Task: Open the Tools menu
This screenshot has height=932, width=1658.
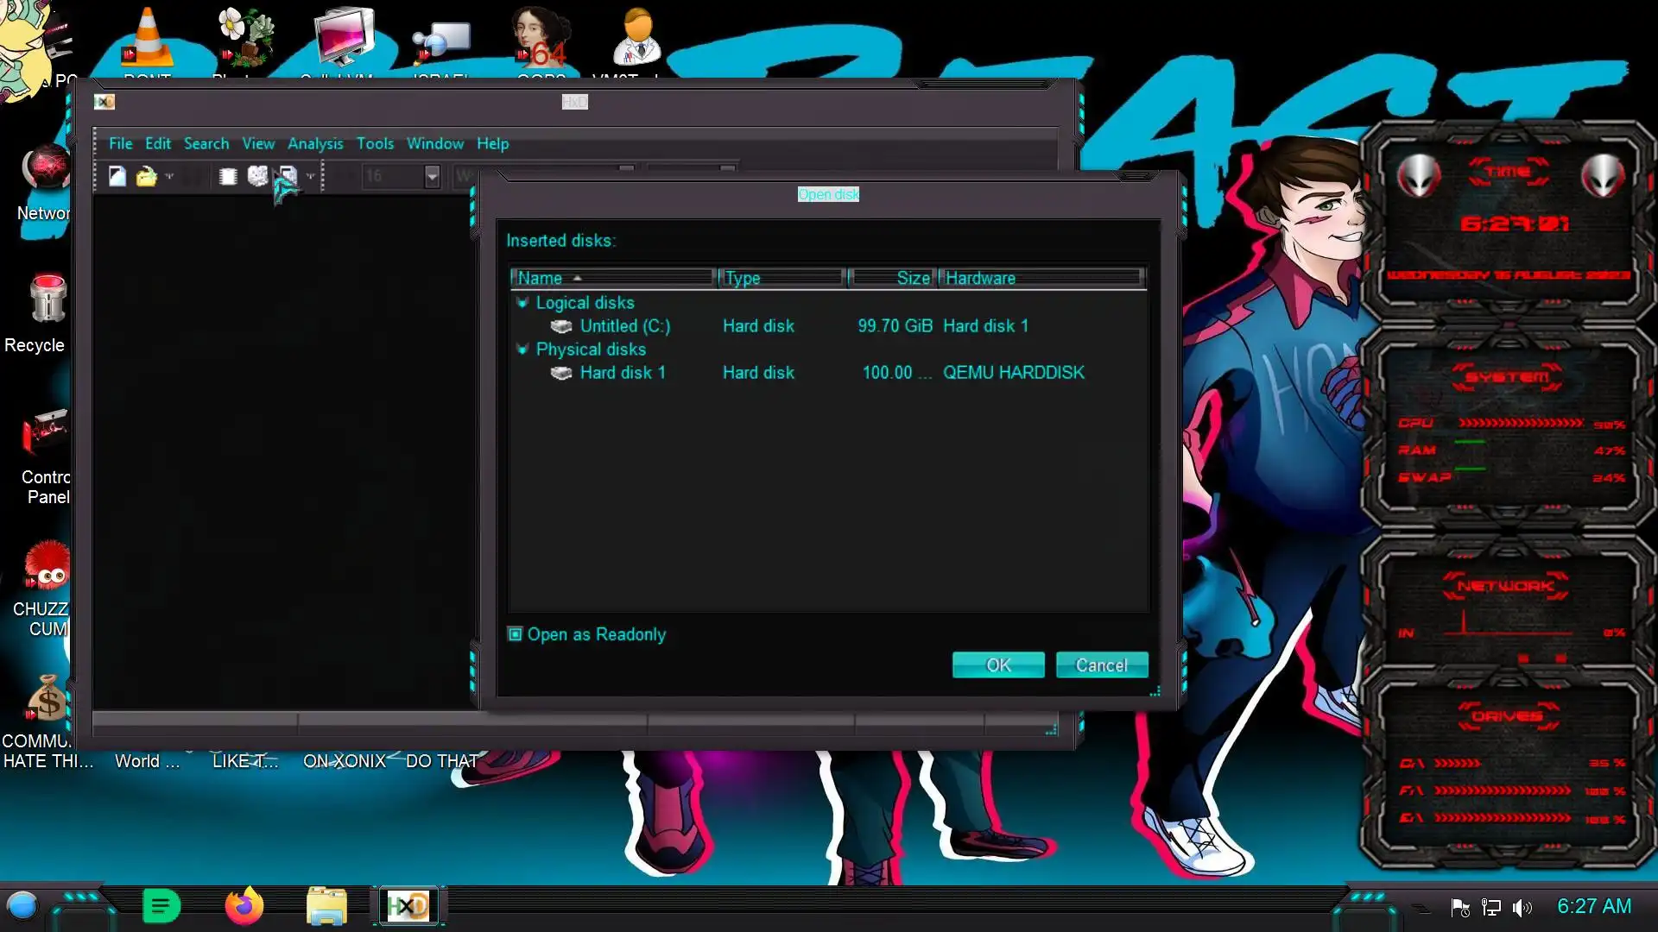Action: tap(375, 143)
